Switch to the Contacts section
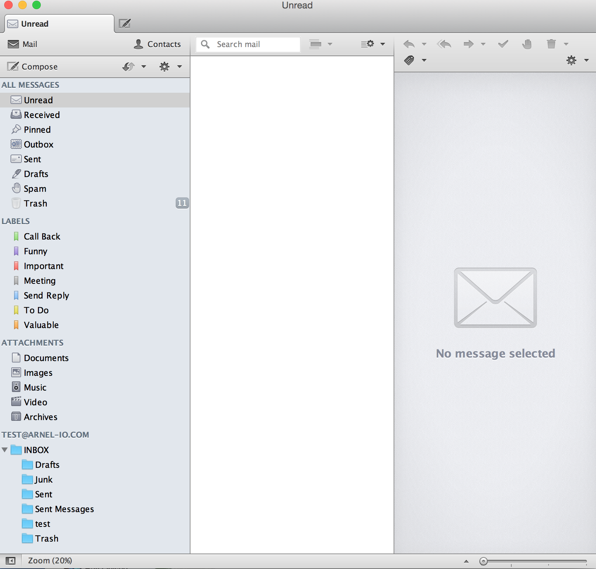The image size is (596, 569). [157, 44]
